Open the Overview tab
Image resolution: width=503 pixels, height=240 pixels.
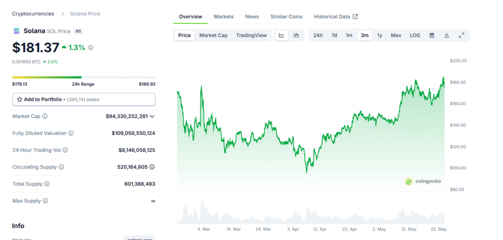click(x=191, y=17)
